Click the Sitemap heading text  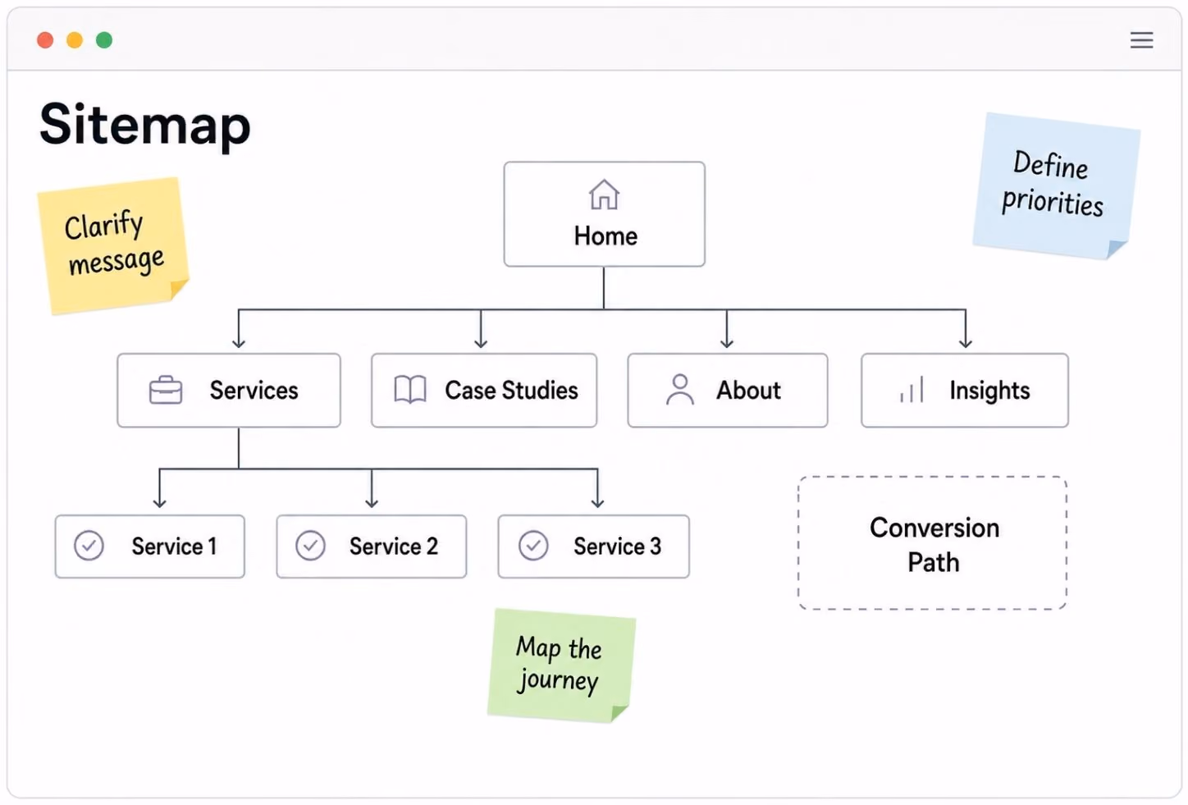pyautogui.click(x=145, y=125)
